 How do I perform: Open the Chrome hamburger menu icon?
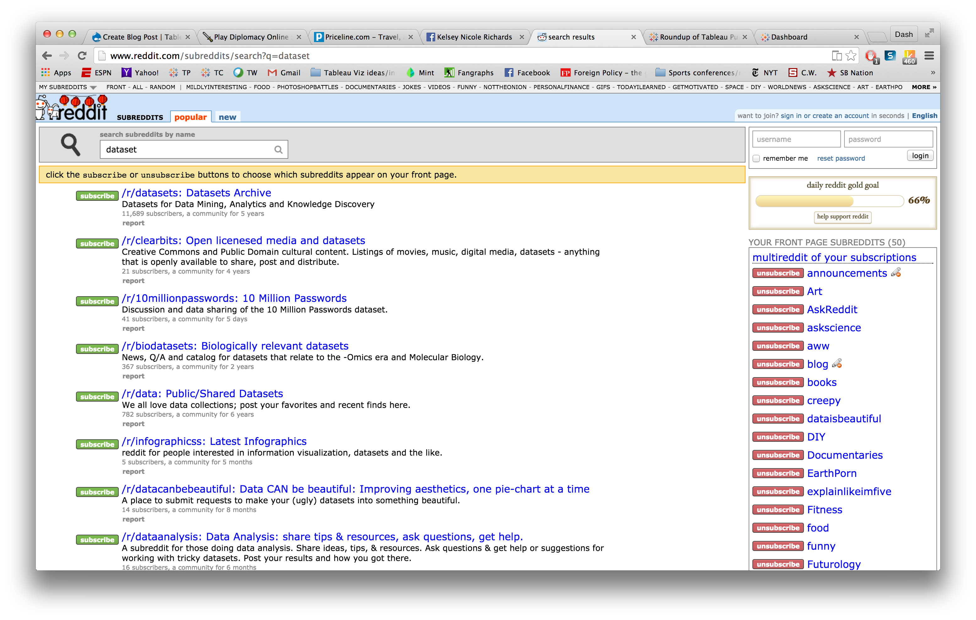929,56
